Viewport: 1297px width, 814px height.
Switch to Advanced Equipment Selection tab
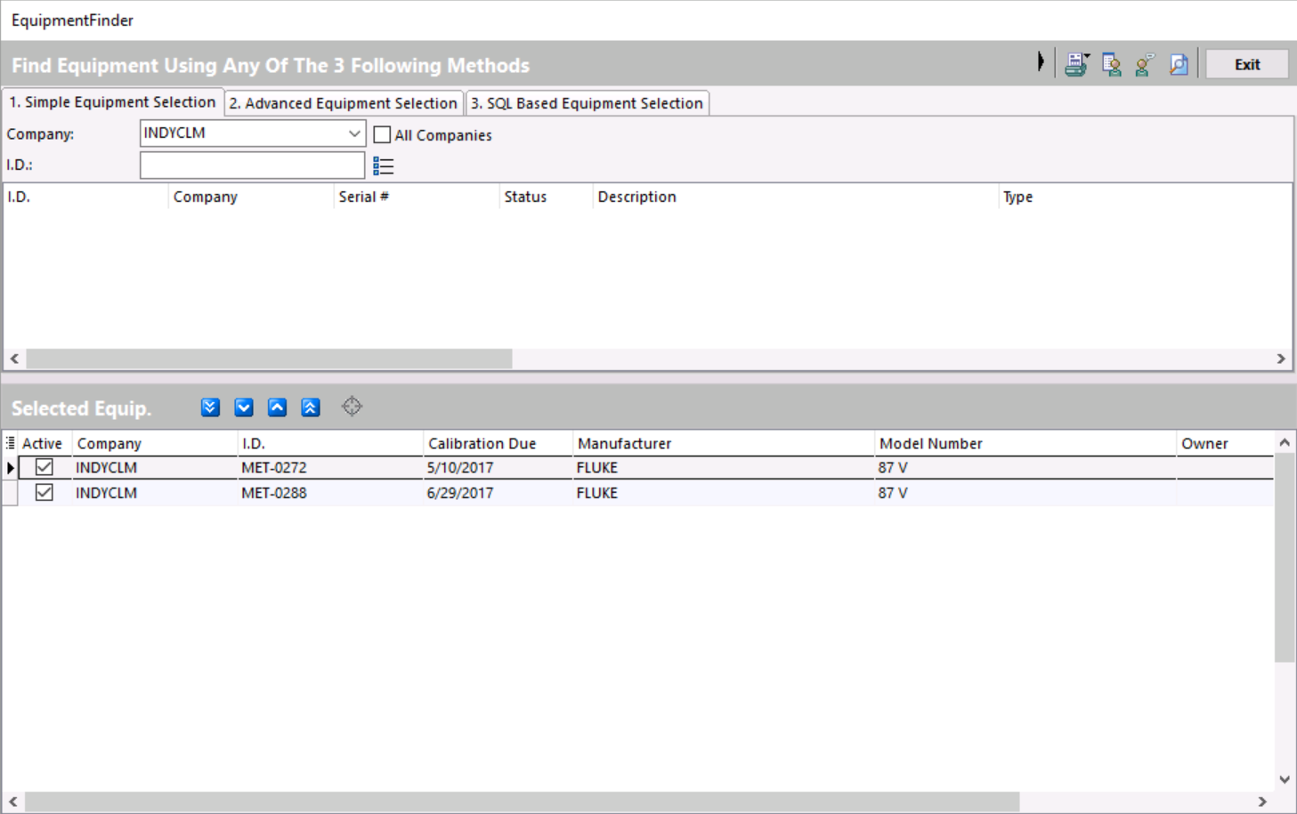click(343, 103)
